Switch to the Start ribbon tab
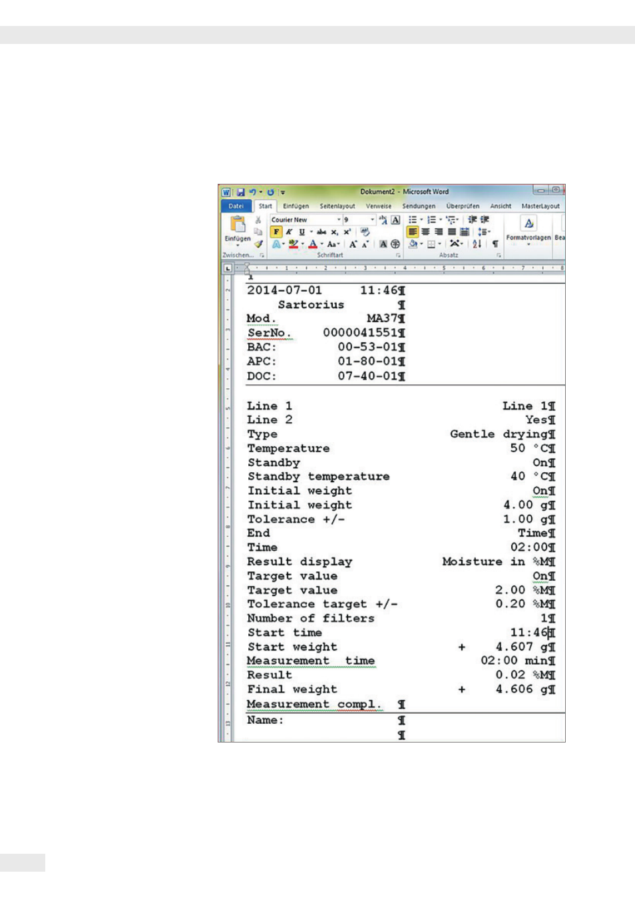635x899 pixels. 266,206
